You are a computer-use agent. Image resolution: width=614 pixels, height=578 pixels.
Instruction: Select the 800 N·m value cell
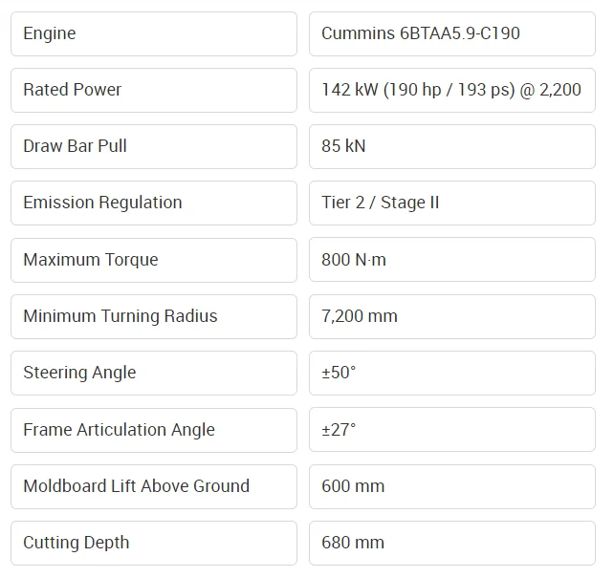tap(451, 260)
